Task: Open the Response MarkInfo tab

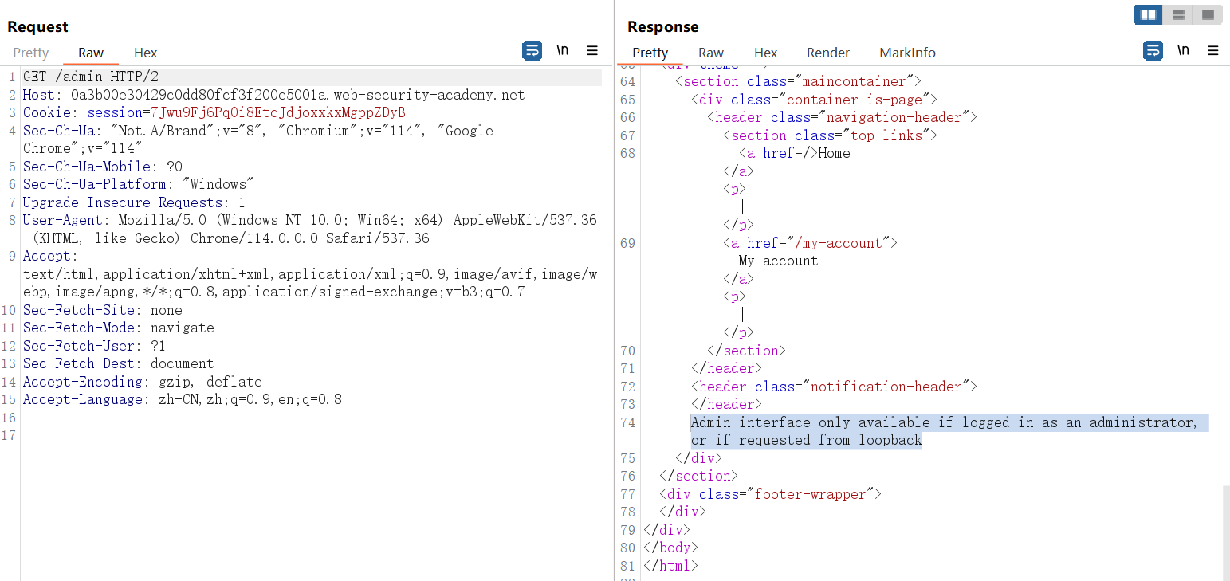Action: [x=908, y=53]
